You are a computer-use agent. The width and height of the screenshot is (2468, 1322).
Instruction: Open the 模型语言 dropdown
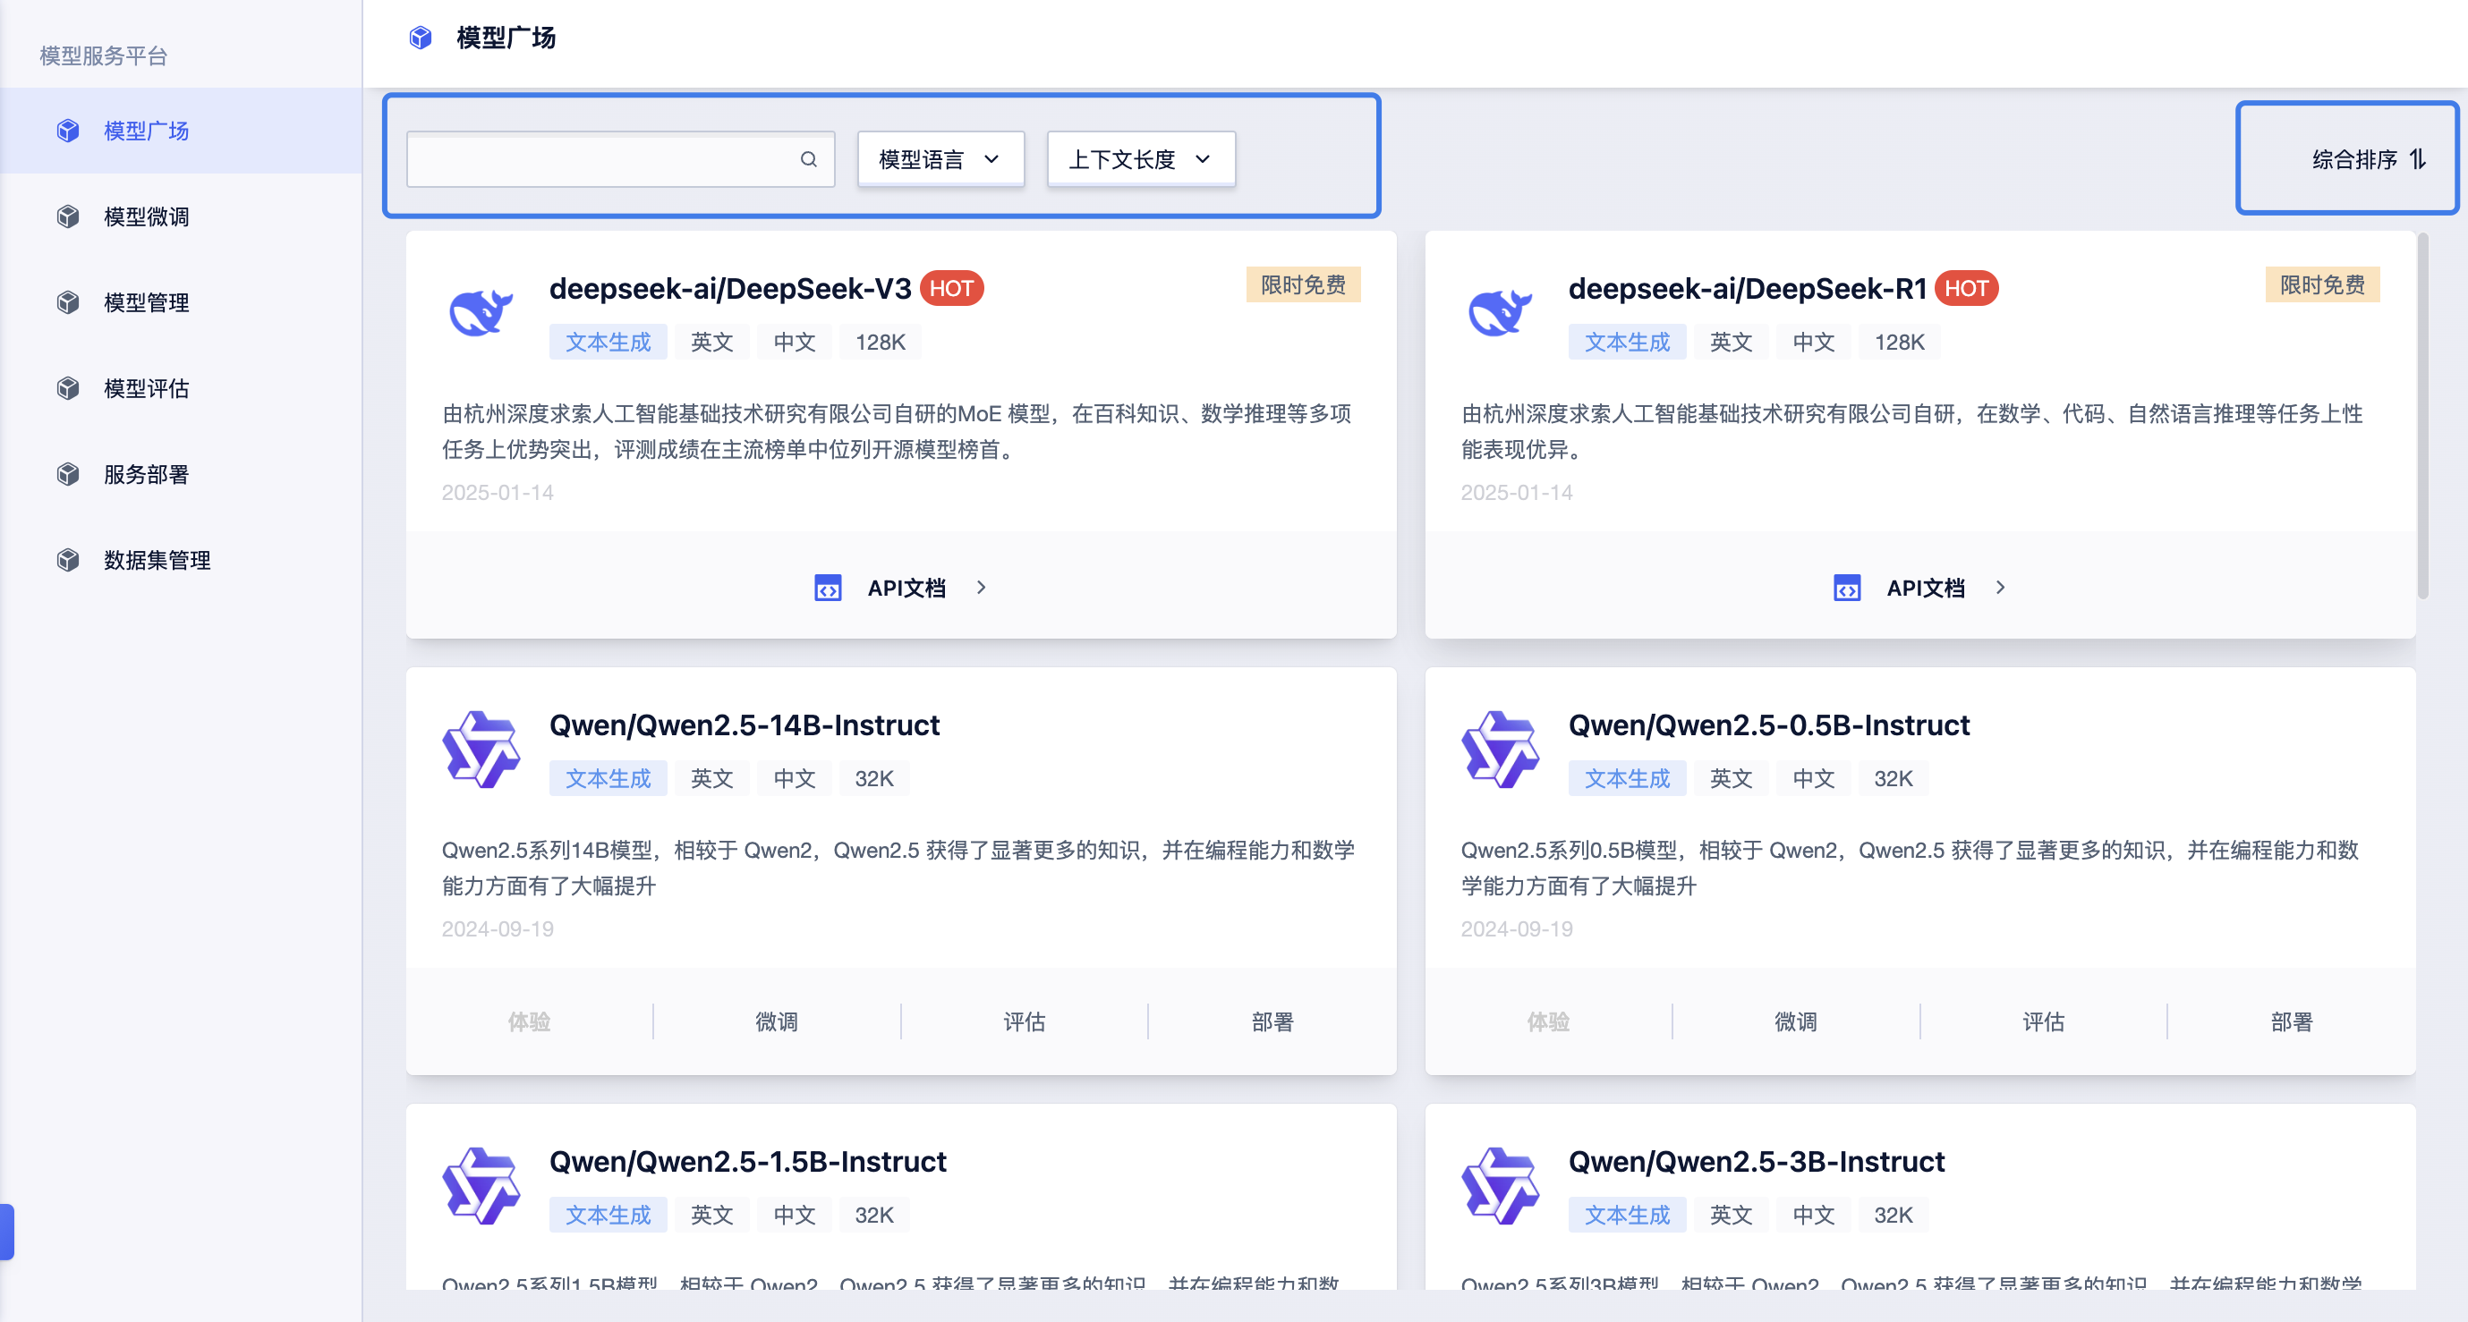[x=940, y=159]
